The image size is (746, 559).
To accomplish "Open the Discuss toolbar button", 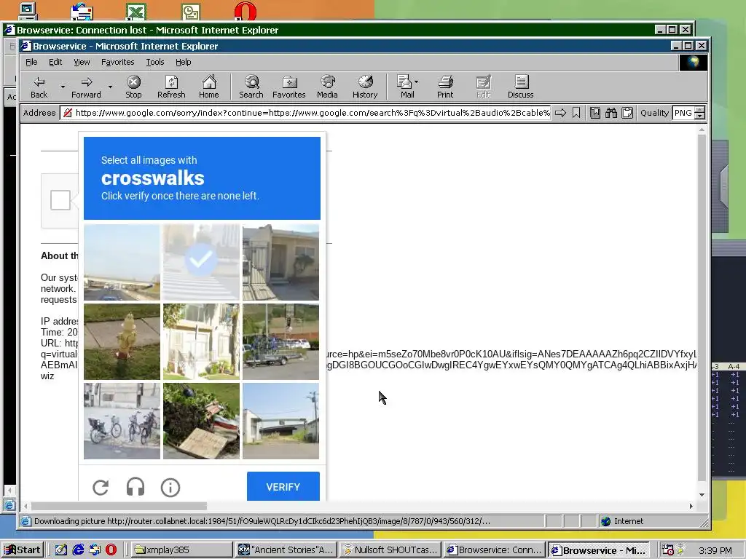I will (520, 87).
